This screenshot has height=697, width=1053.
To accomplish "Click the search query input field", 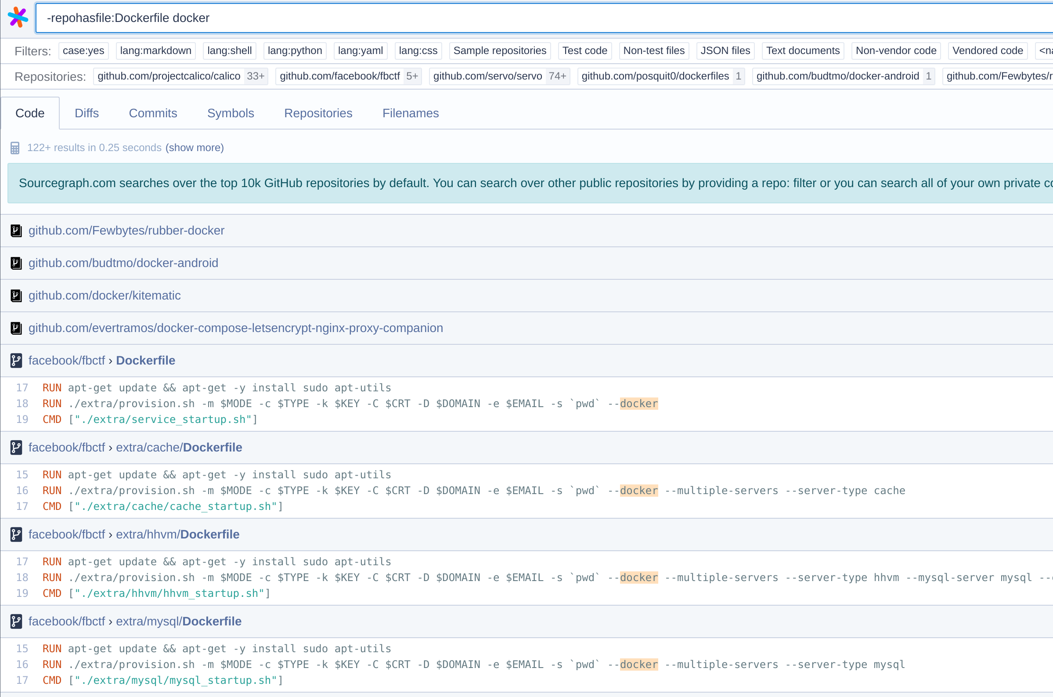I will click(x=533, y=18).
